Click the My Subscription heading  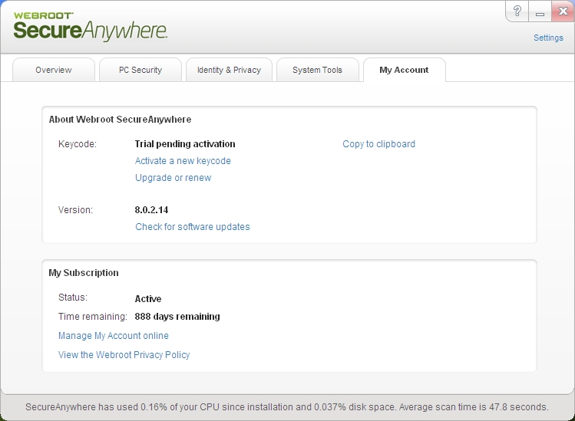(x=84, y=273)
